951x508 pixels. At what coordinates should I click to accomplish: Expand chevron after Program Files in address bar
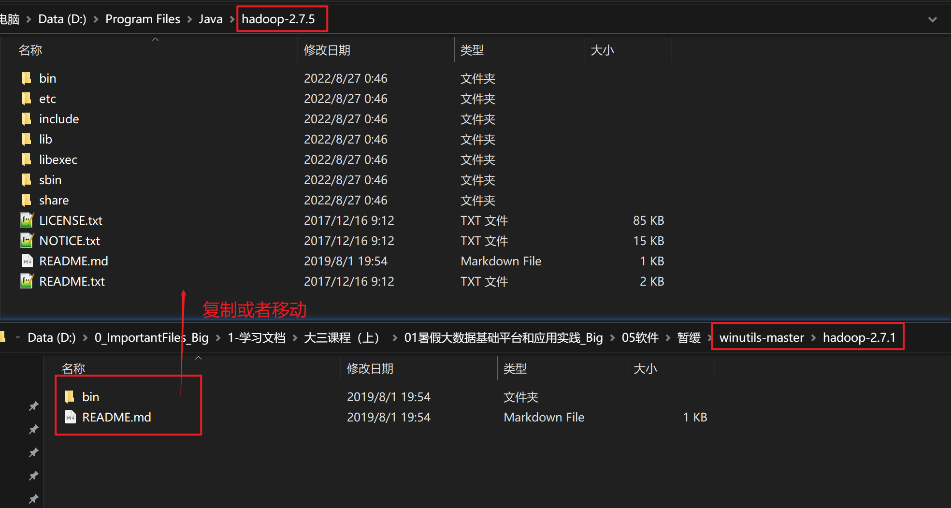tap(189, 19)
